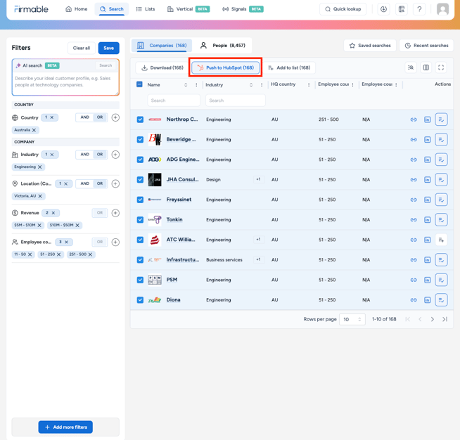Set Location filter logic to AND
This screenshot has height=440, width=460.
(x=85, y=183)
